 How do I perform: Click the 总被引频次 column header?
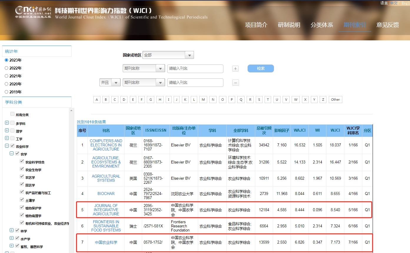click(x=264, y=130)
